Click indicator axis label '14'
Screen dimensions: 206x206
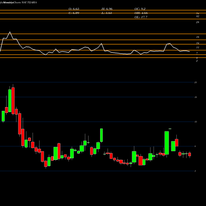[197, 43]
